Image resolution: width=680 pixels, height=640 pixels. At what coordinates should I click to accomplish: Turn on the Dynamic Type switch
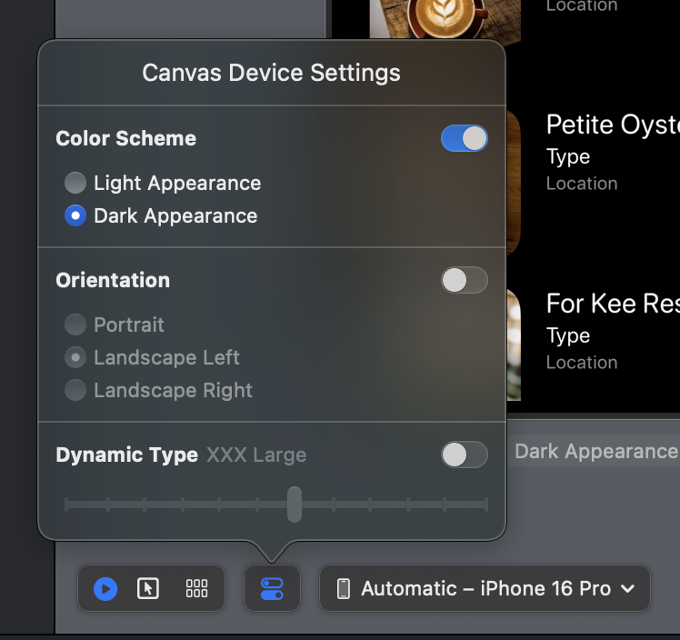tap(465, 455)
